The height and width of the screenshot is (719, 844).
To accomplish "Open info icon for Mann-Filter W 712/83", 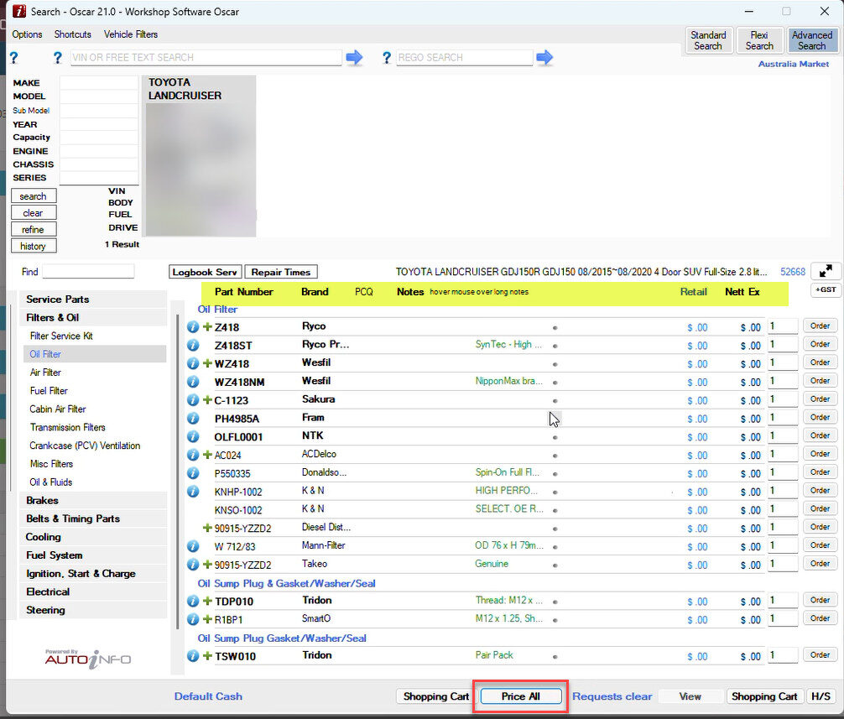I will pos(193,546).
